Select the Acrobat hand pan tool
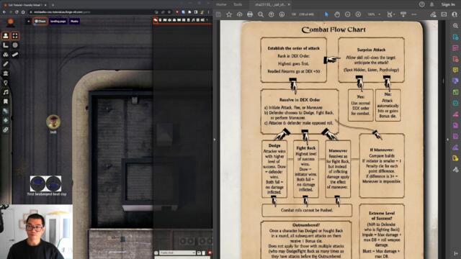The height and width of the screenshot is (259, 461). point(337,14)
